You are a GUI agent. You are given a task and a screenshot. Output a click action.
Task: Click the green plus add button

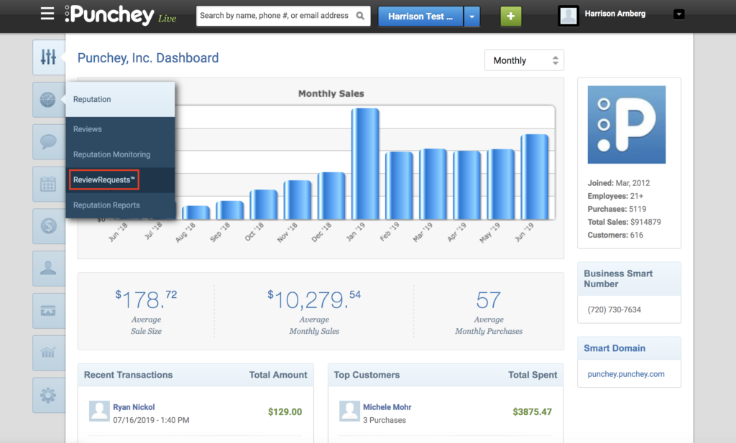[511, 17]
